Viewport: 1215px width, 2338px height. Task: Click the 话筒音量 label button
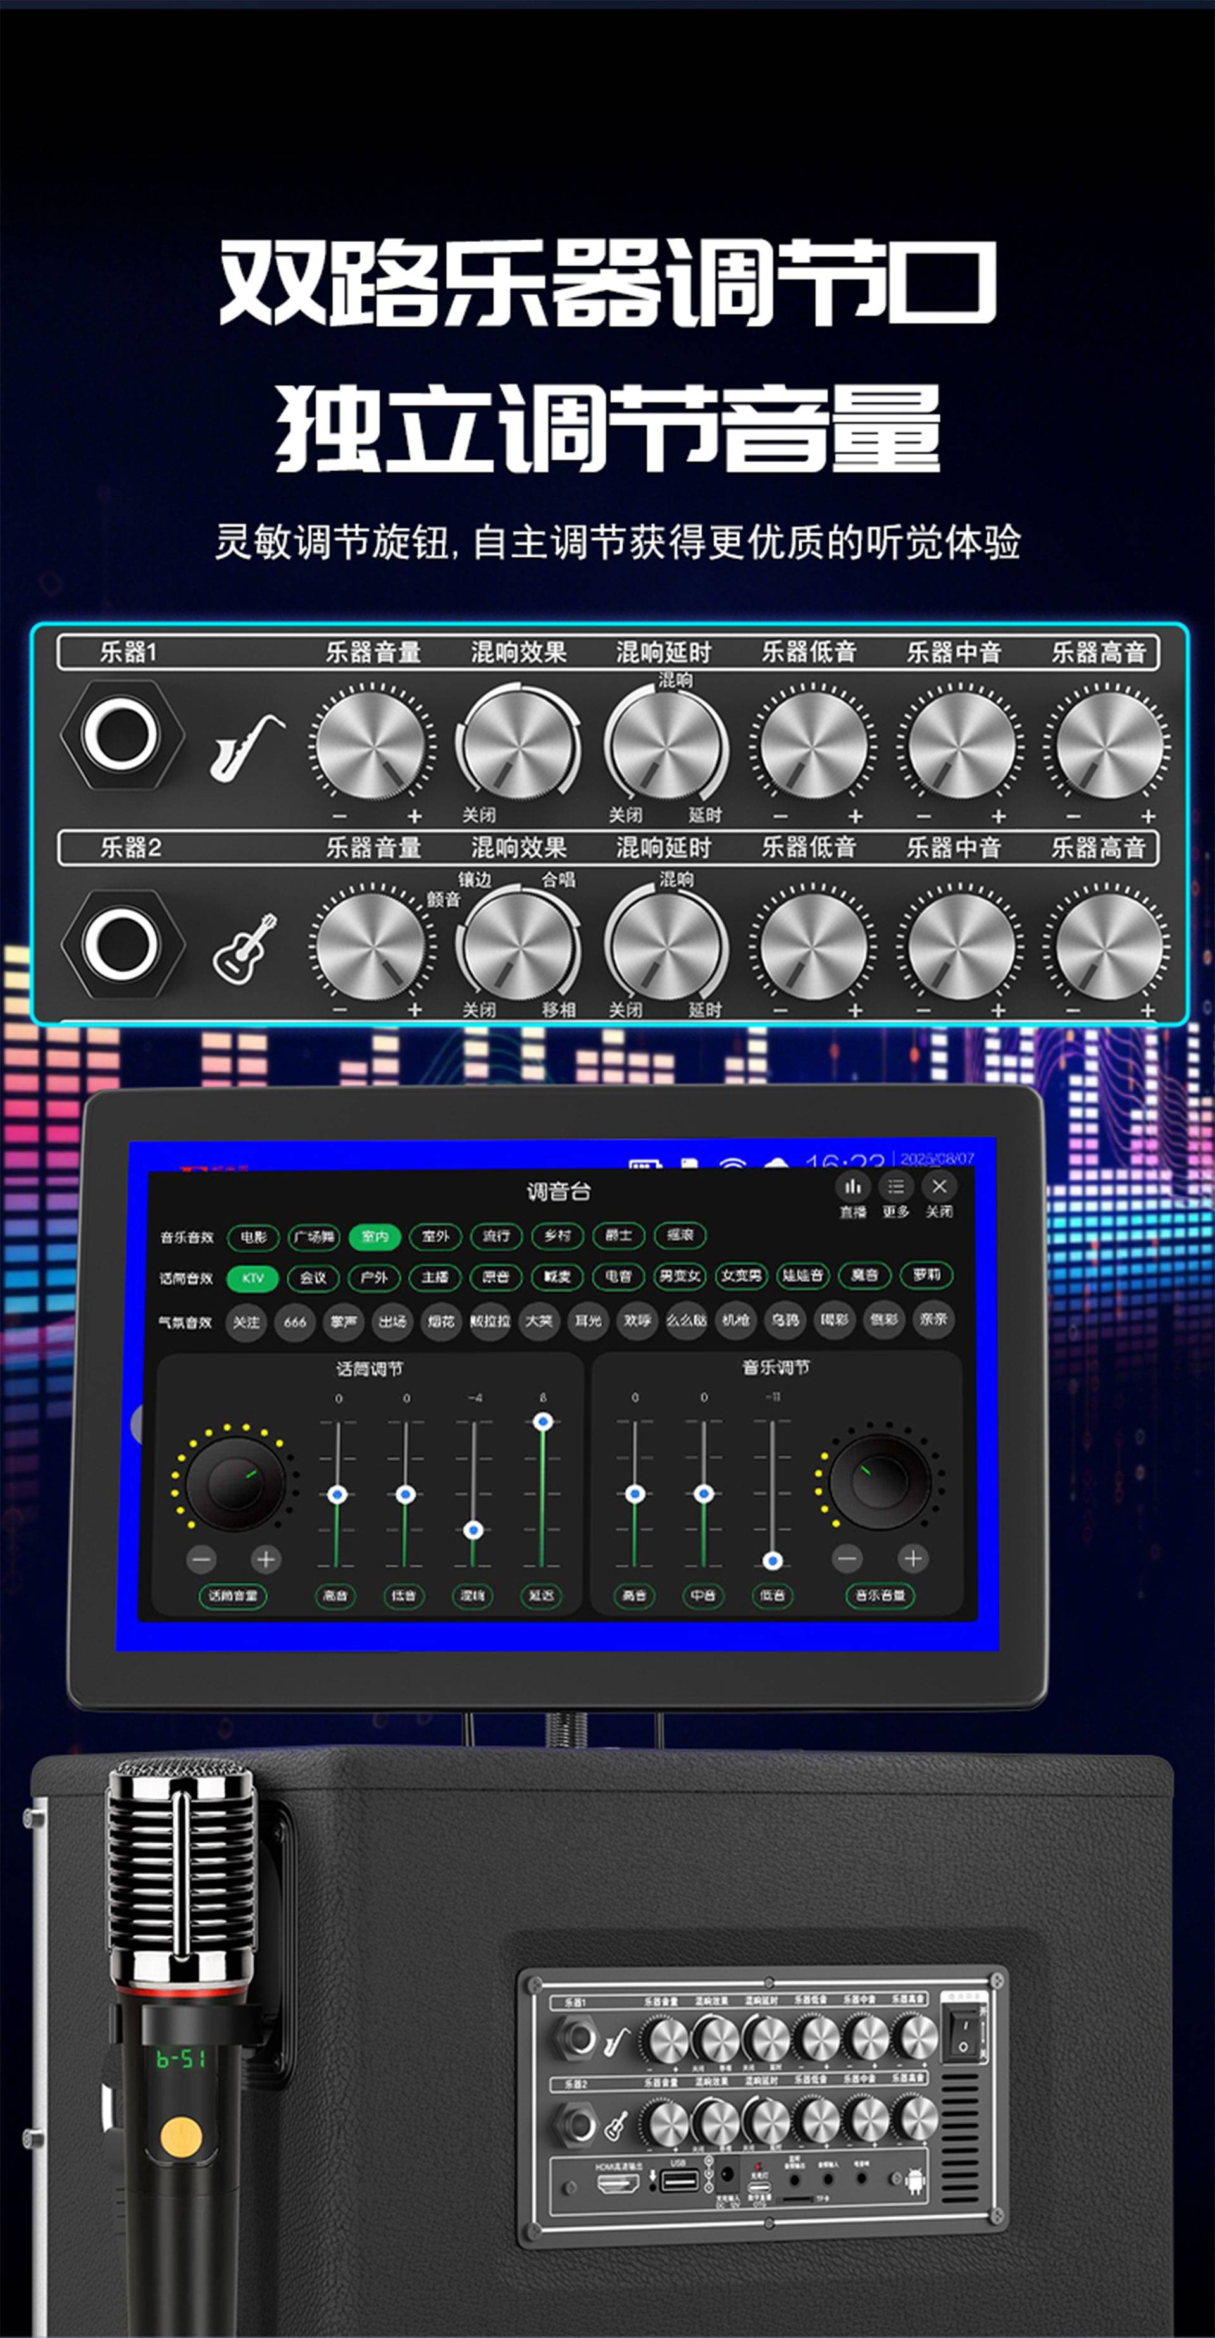pos(232,1597)
